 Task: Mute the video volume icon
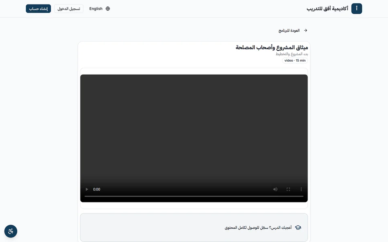275,189
